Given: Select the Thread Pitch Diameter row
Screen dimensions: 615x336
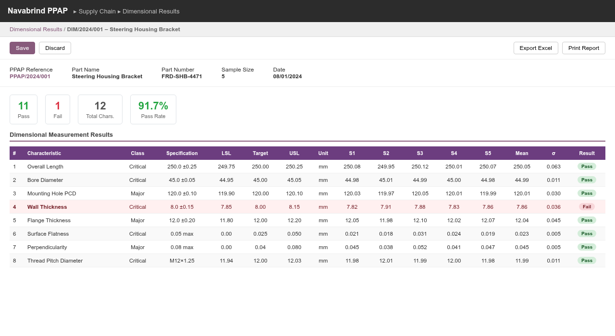Looking at the screenshot, I should (55, 261).
